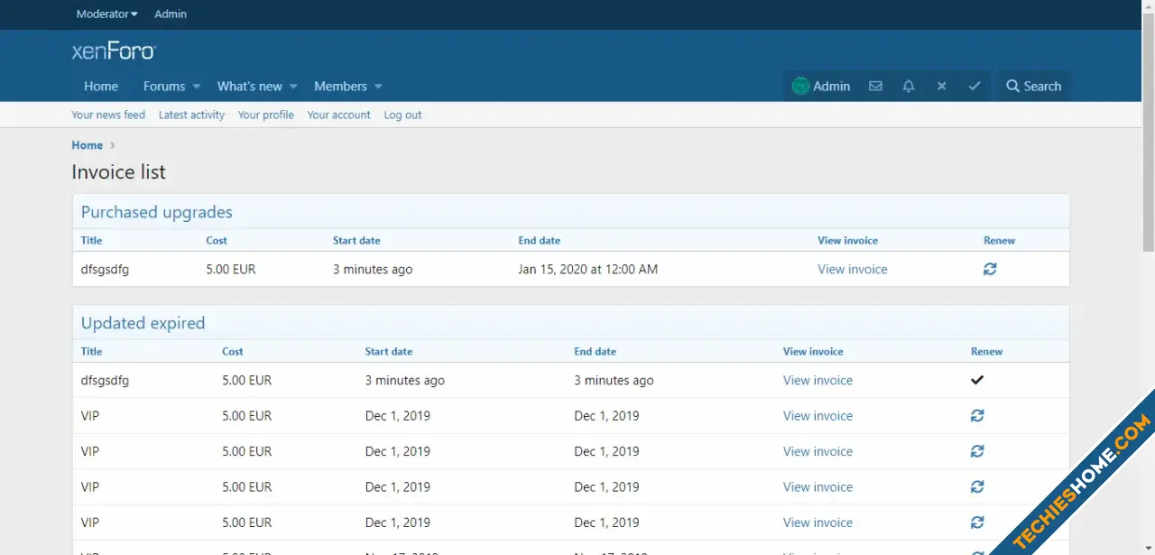1155x555 pixels.
Task: Open the alerts bell icon
Action: [x=909, y=87]
